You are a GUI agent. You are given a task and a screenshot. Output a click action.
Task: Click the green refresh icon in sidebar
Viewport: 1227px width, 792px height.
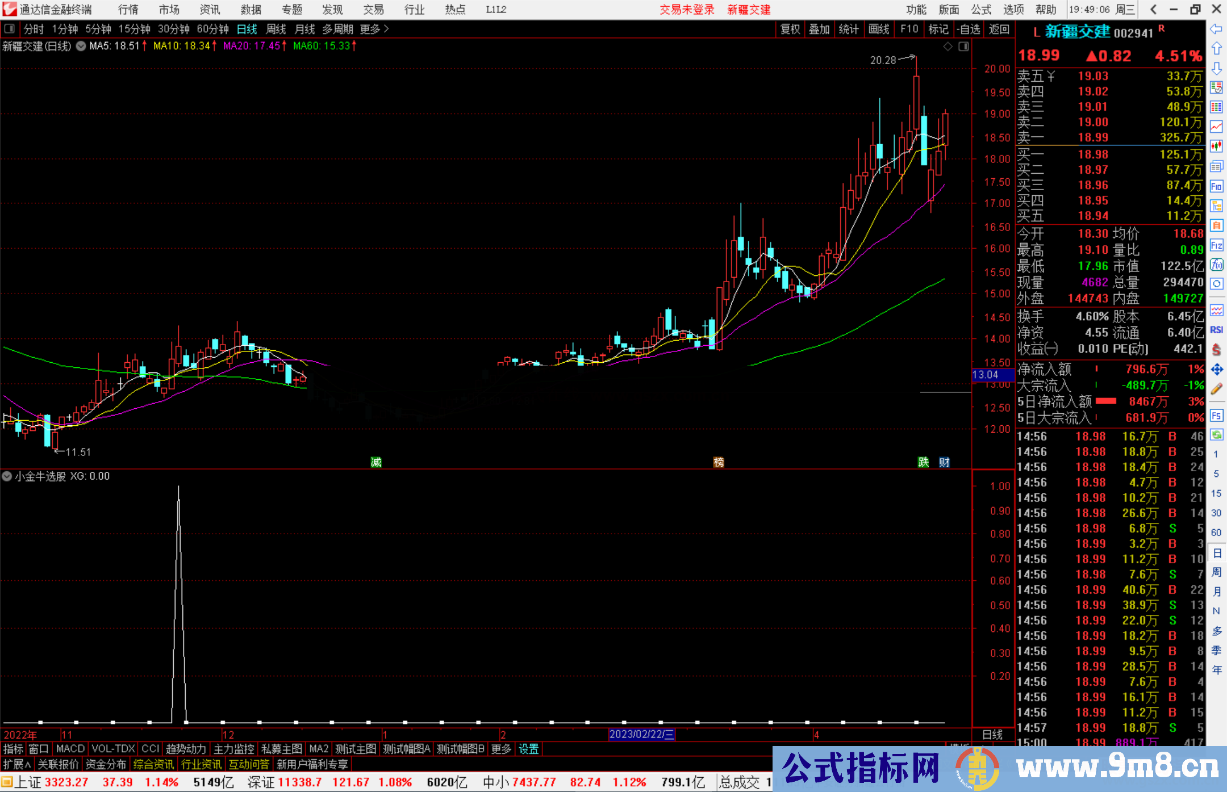(x=1216, y=435)
